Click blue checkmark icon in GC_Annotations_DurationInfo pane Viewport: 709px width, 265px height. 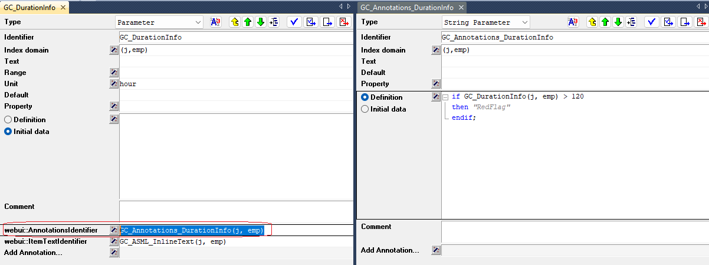click(x=652, y=22)
